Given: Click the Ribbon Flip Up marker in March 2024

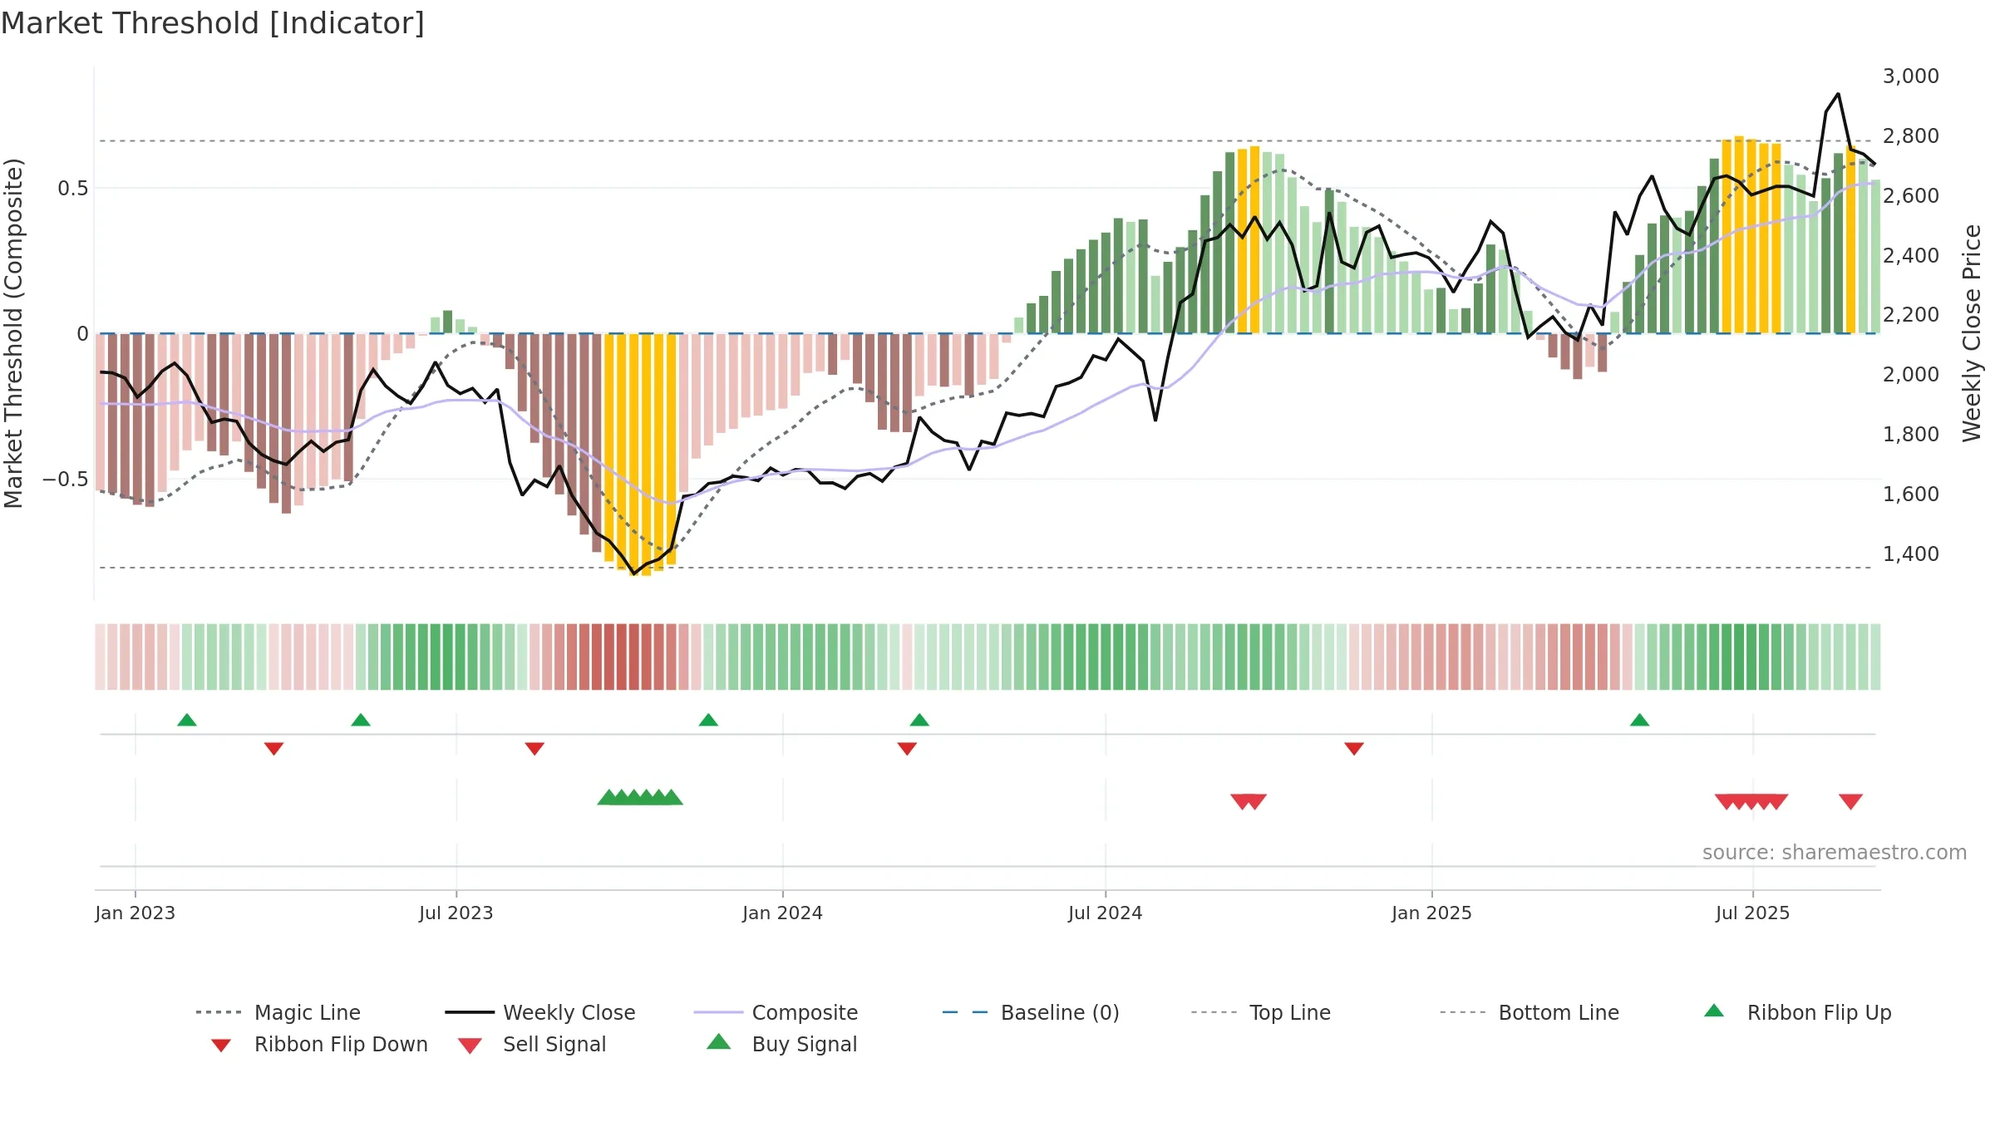Looking at the screenshot, I should tap(919, 720).
